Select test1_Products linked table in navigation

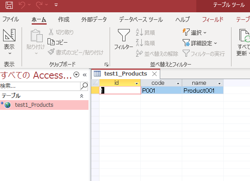(44, 105)
